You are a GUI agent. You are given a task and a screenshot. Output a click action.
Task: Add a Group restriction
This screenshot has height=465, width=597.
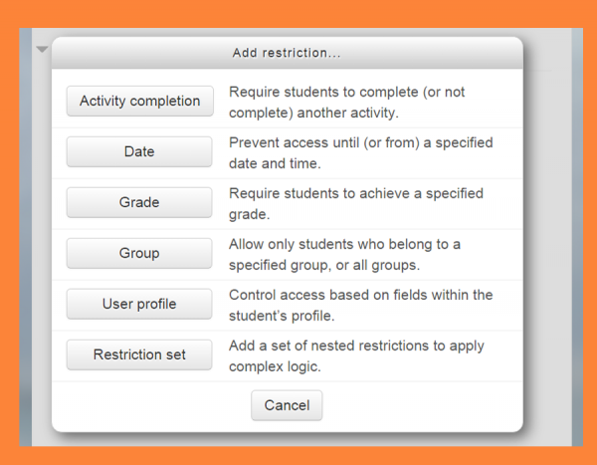tap(139, 253)
